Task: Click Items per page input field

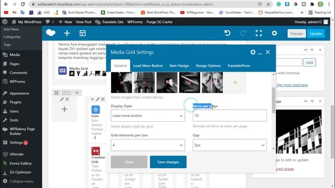Action: point(230,115)
